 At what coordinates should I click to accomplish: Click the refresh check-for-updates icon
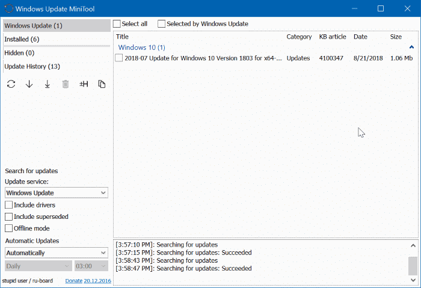click(x=11, y=84)
